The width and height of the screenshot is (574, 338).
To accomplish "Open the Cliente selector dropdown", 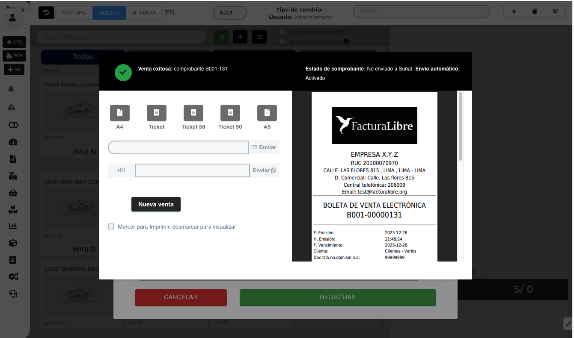I will click(421, 12).
